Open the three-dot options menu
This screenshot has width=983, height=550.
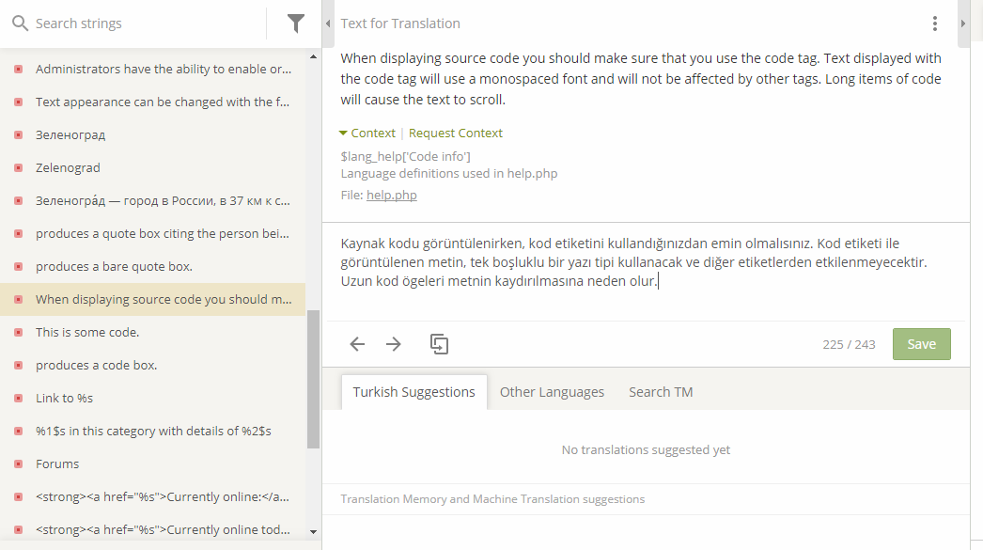[x=935, y=24]
